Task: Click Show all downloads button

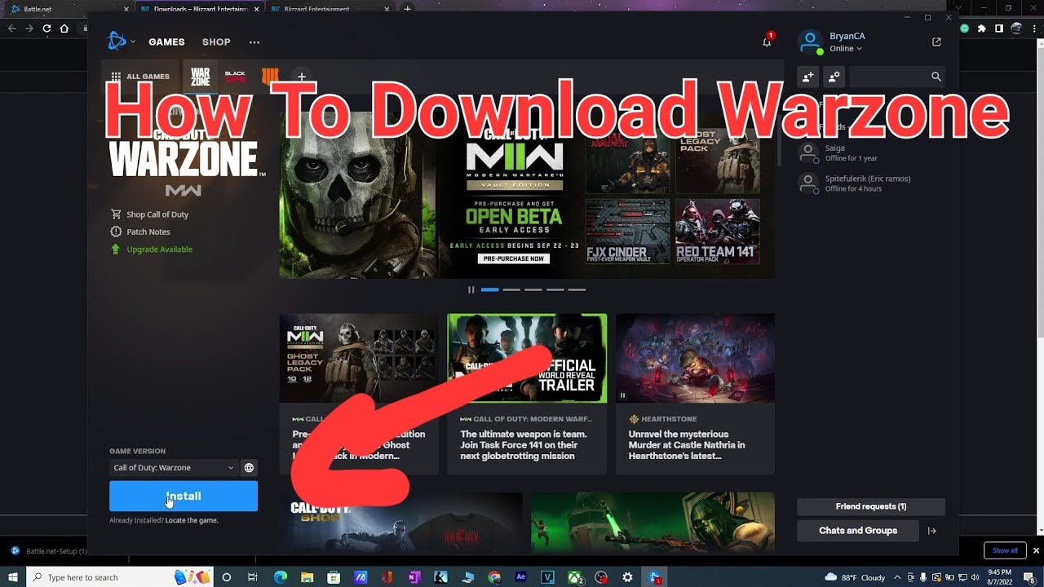Action: (x=1005, y=550)
